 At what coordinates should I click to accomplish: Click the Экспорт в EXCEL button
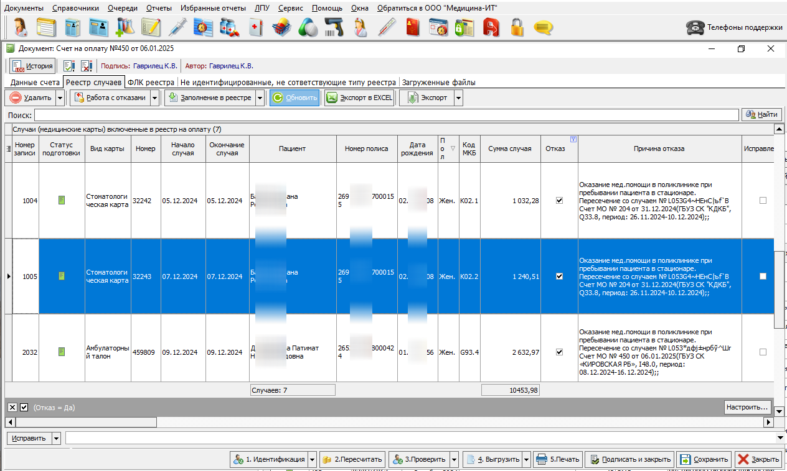[359, 98]
